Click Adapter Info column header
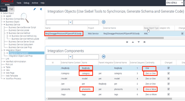Image resolution: width=185 pixels, height=101 pixels. 165,28
